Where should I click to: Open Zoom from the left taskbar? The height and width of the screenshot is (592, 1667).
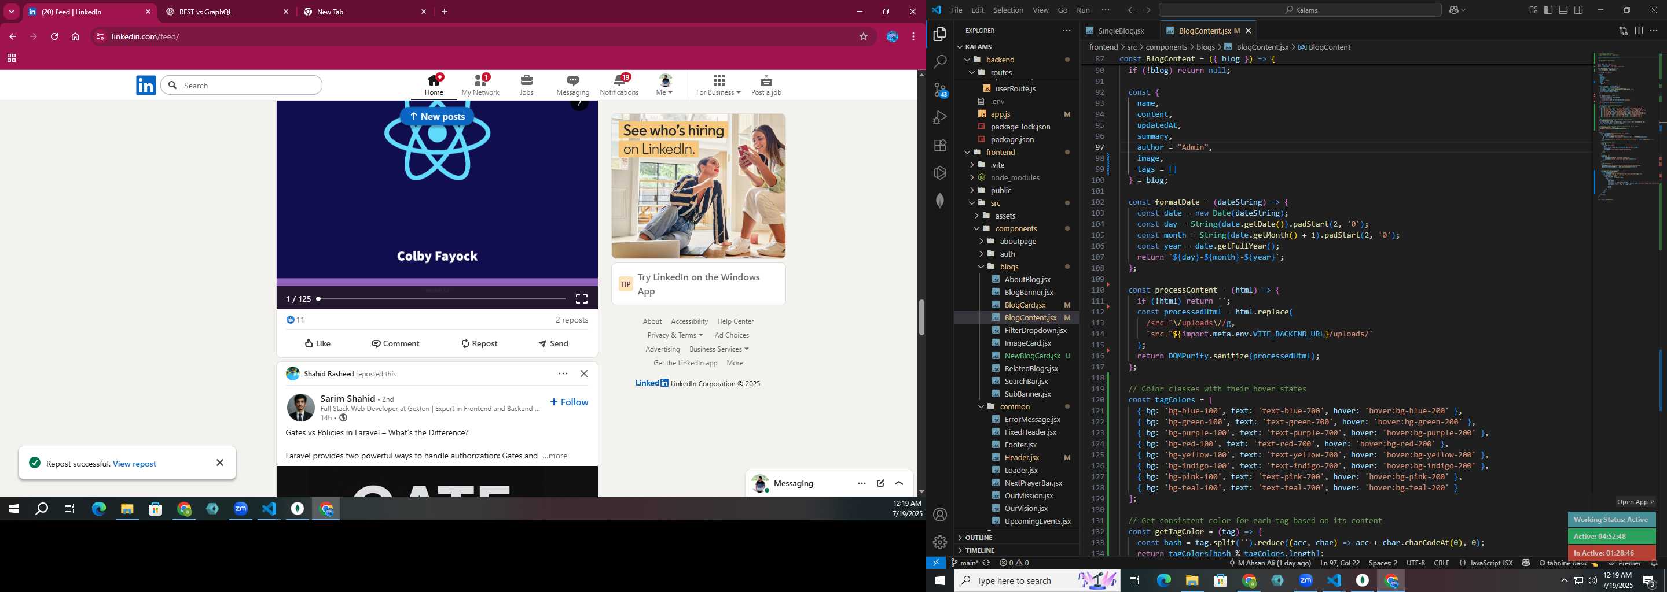(x=241, y=509)
